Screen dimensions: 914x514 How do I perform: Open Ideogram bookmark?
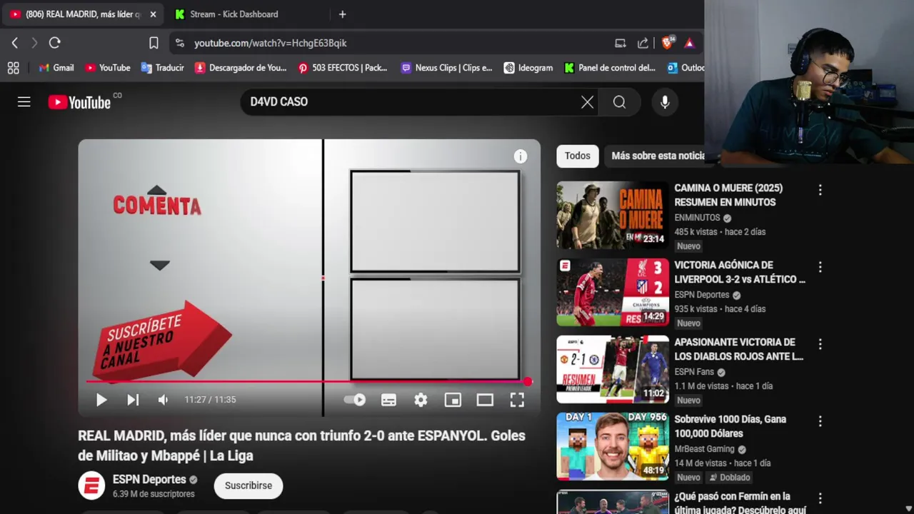[x=528, y=68]
